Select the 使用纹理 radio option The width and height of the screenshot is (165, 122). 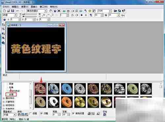pos(73,113)
